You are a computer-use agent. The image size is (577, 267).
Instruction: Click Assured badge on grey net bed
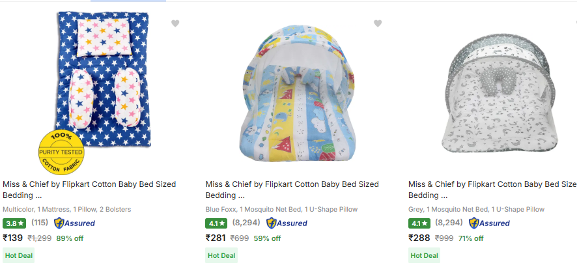pyautogui.click(x=489, y=223)
